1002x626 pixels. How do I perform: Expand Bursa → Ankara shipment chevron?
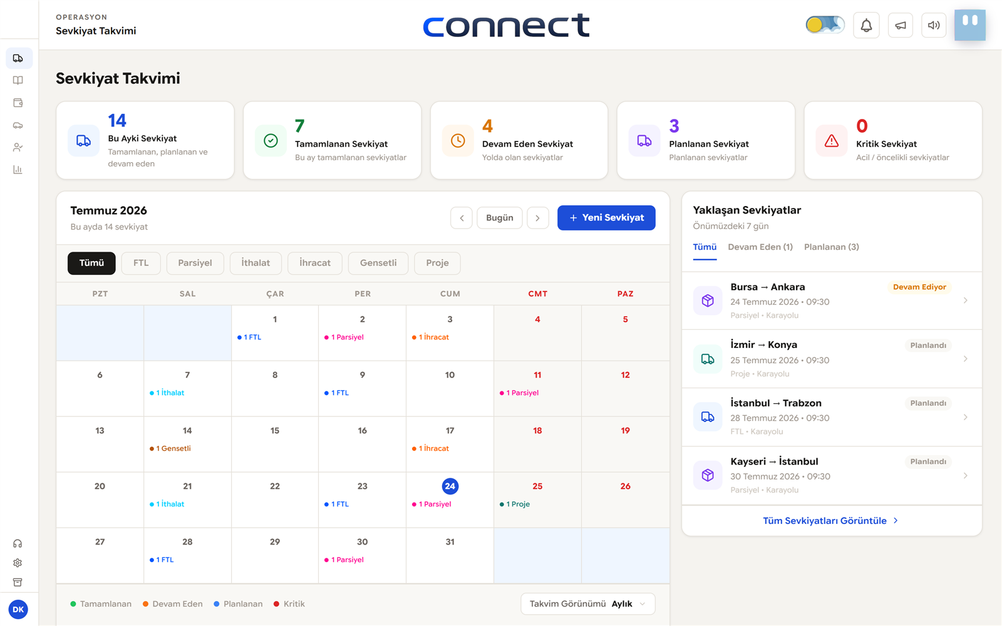(x=966, y=300)
